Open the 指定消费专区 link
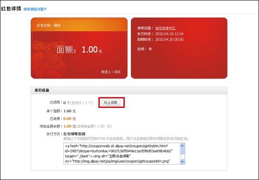This screenshot has width=259, height=180. pos(165,28)
